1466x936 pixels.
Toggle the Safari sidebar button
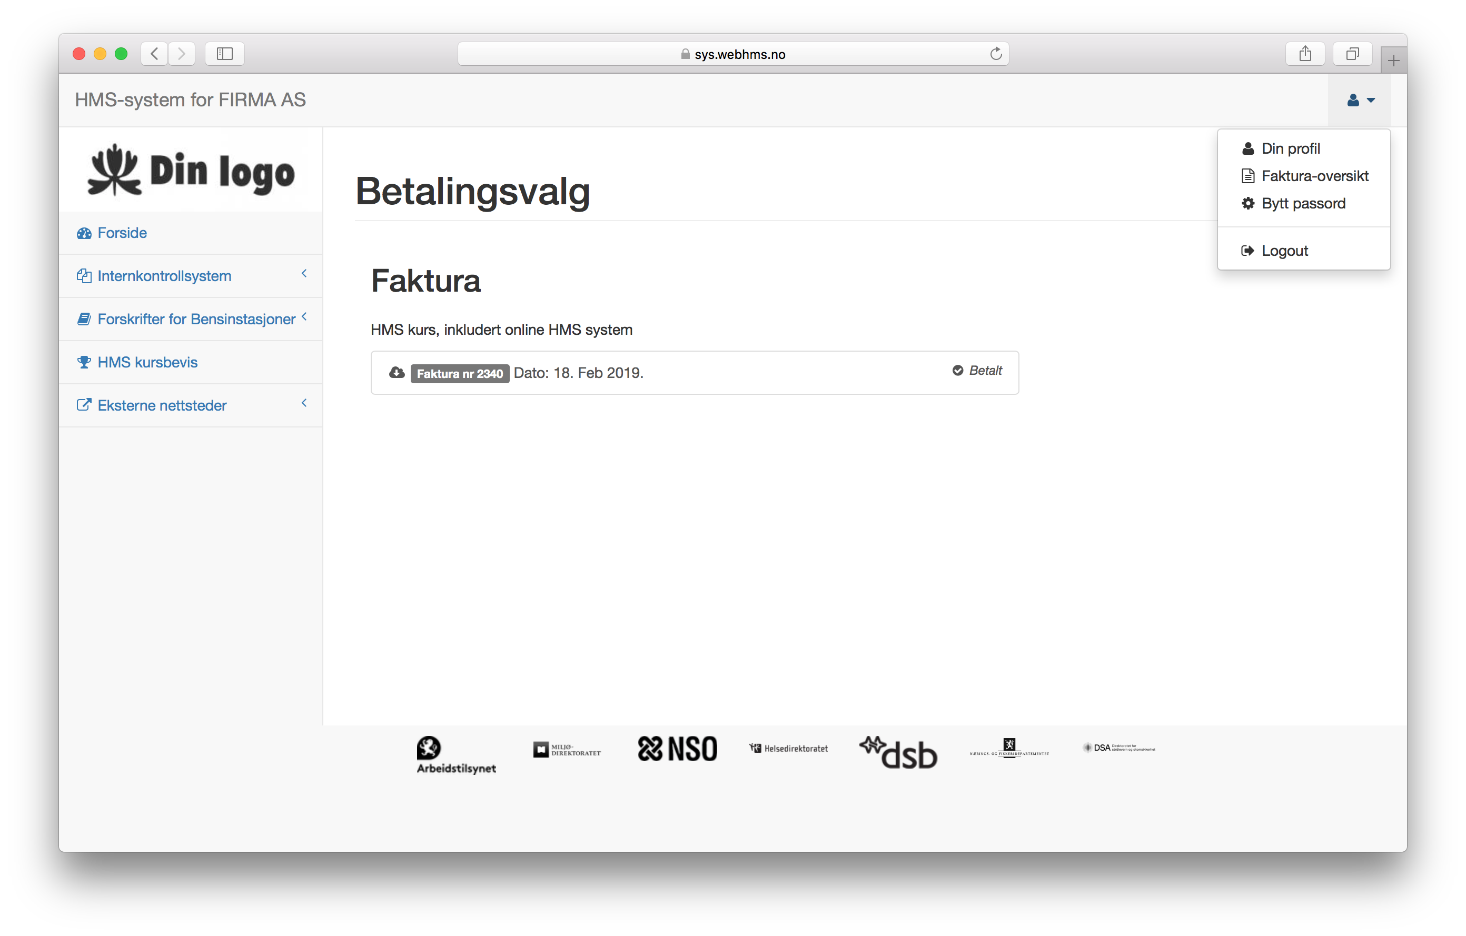225,54
